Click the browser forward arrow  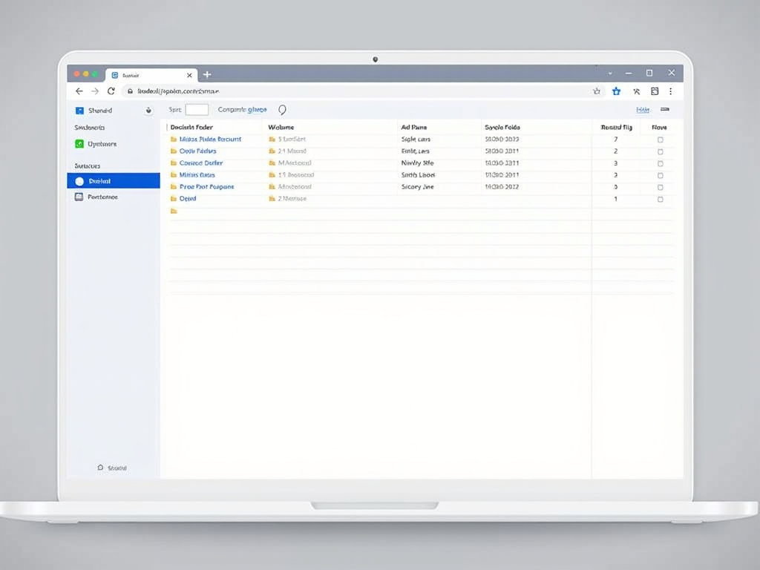pos(95,91)
